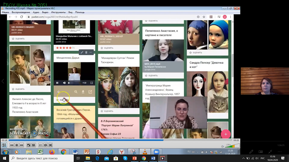
Task: Toggle VLC loop mode
Action: (46, 145)
